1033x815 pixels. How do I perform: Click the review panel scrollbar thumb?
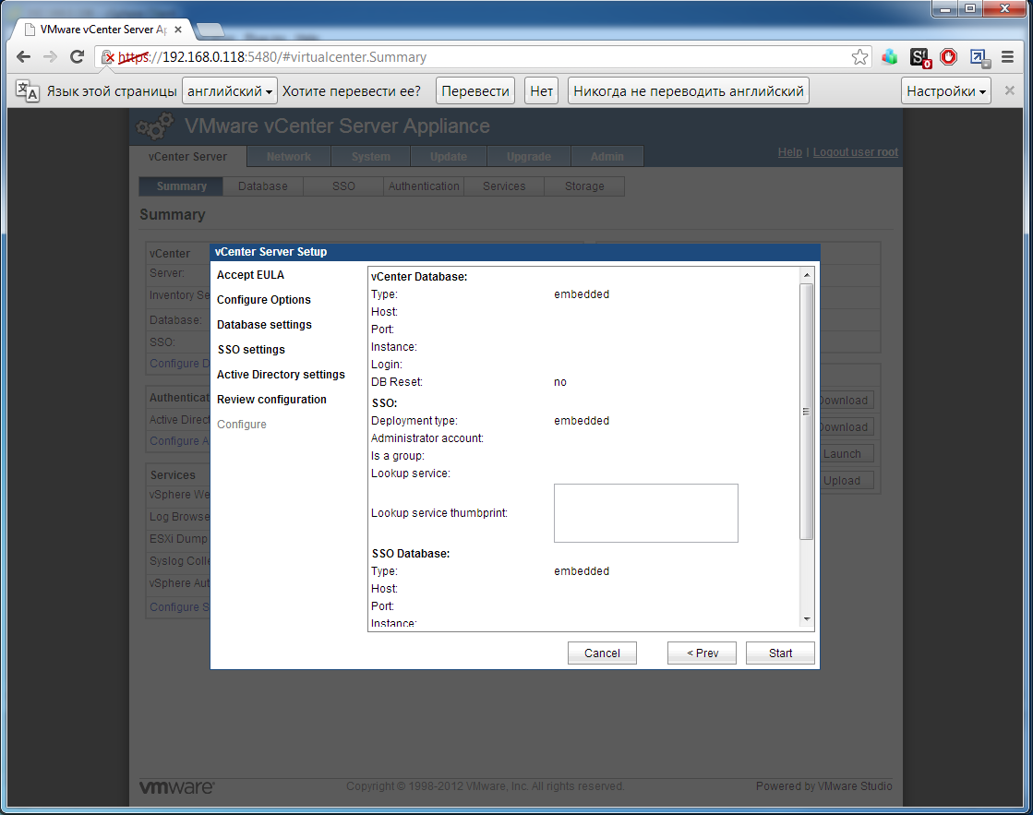pos(807,411)
